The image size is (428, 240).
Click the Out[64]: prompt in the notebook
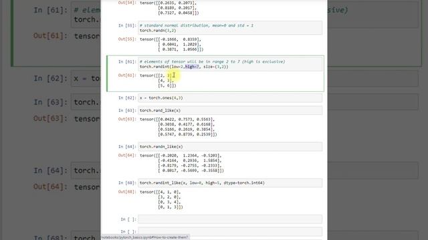click(x=127, y=155)
